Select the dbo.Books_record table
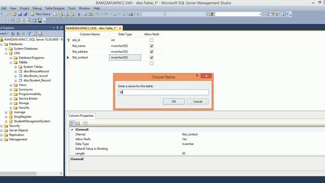Image resolution: width=325 pixels, height=183 pixels. tap(36, 76)
